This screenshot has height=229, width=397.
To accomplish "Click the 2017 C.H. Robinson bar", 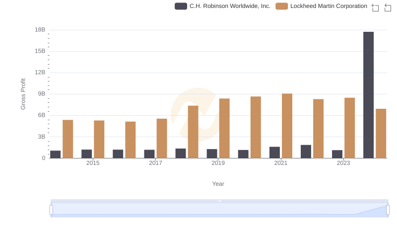I will tap(149, 154).
